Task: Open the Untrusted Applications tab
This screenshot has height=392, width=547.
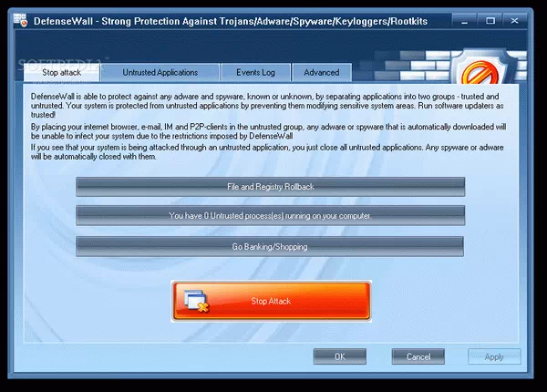Action: click(x=160, y=73)
